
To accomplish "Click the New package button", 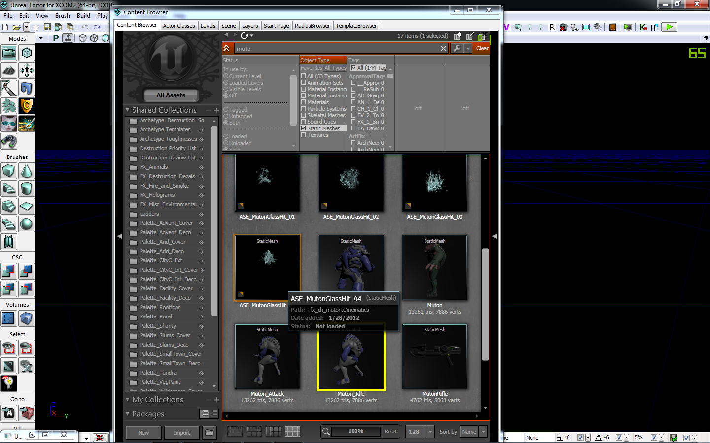I will click(143, 432).
